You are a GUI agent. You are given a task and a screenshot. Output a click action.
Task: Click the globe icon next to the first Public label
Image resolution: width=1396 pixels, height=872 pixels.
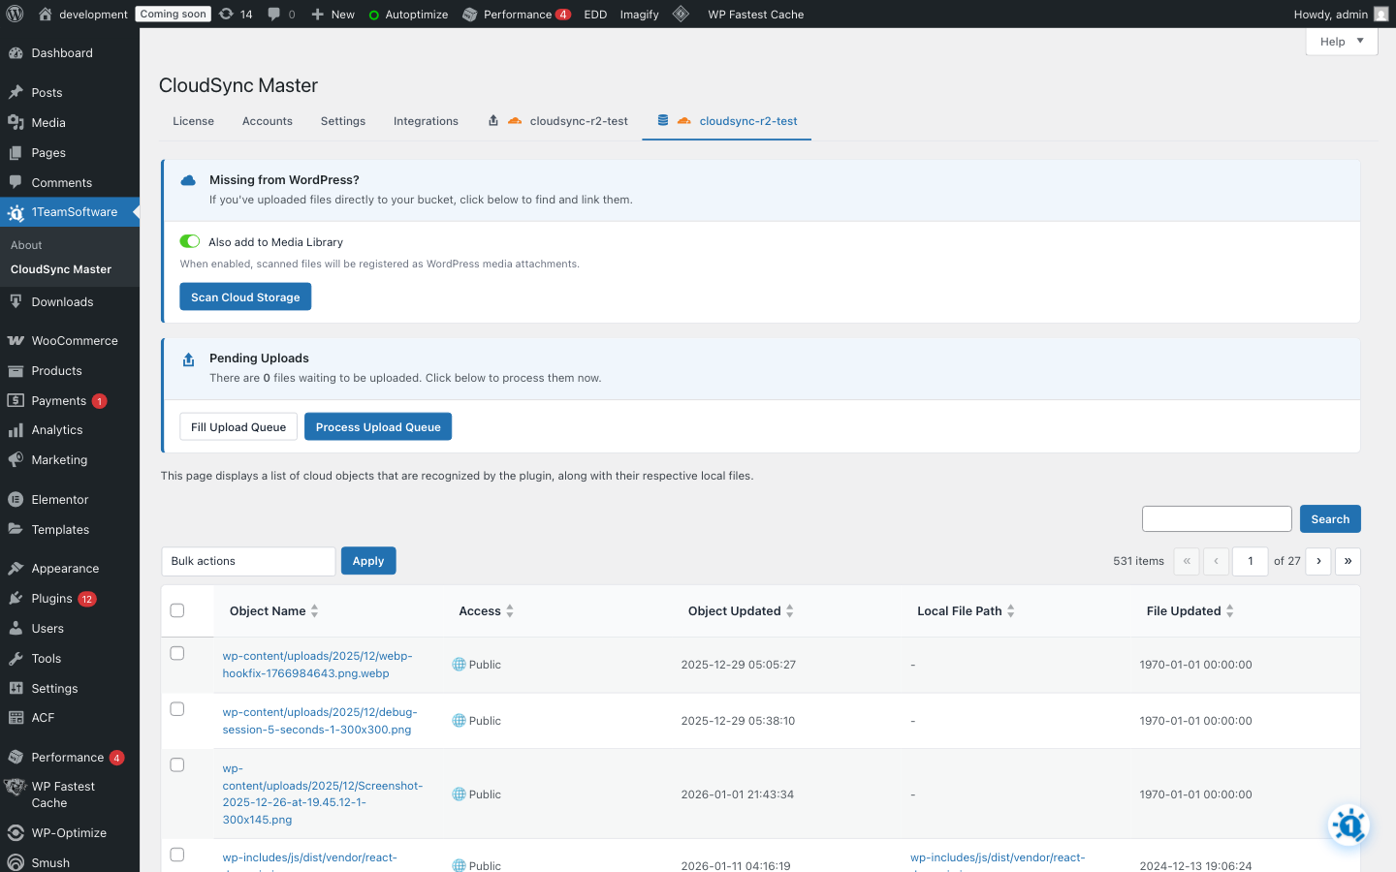(x=457, y=665)
